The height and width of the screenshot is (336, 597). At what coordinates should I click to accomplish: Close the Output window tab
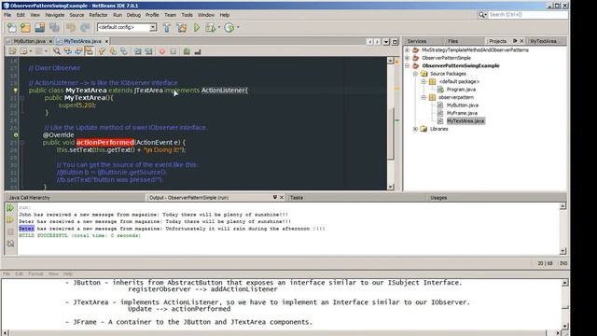(282, 197)
